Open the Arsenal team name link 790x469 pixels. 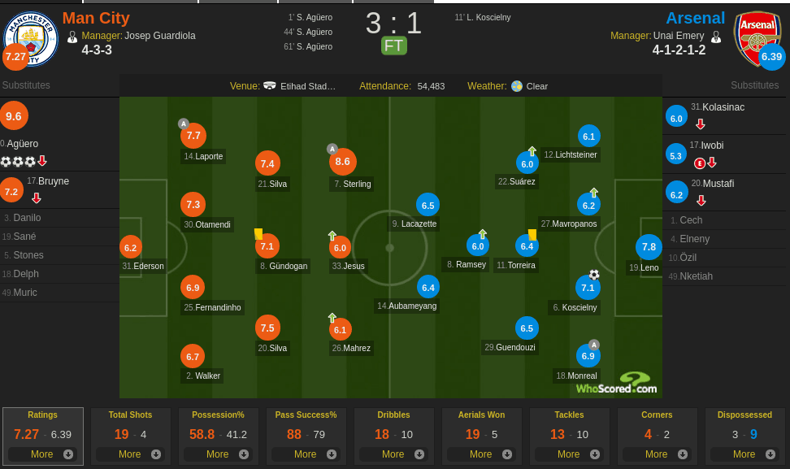tap(695, 18)
